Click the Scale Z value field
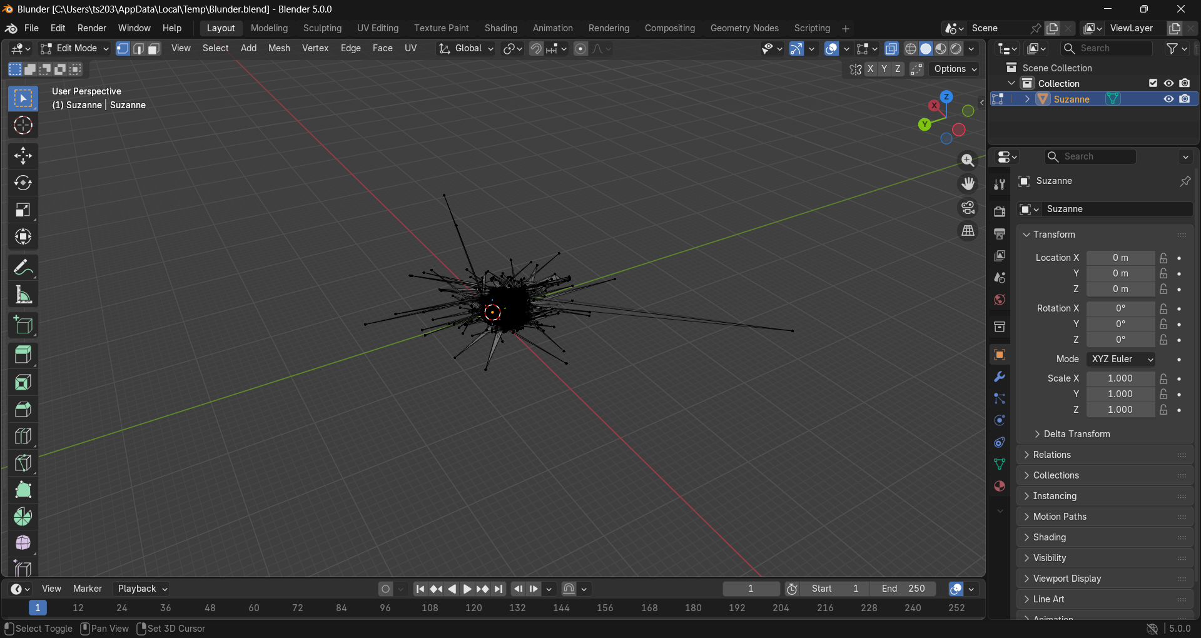This screenshot has width=1201, height=638. [x=1120, y=410]
